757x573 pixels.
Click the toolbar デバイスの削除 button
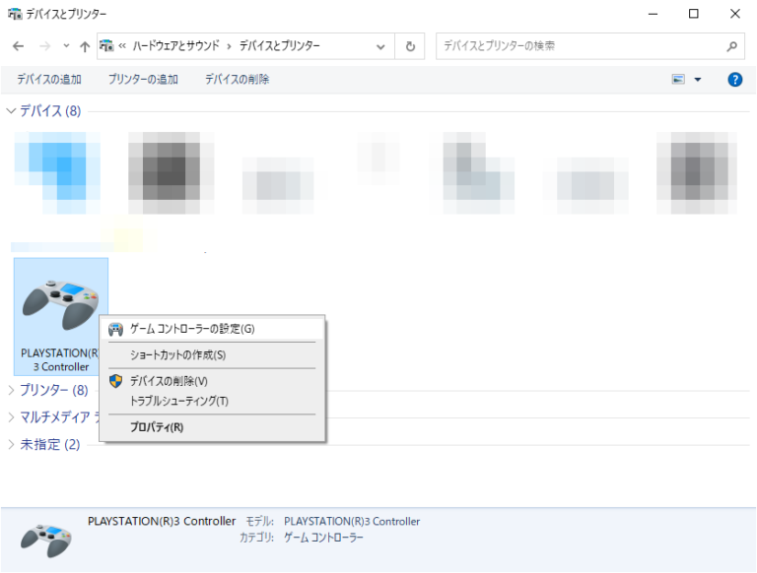[237, 79]
